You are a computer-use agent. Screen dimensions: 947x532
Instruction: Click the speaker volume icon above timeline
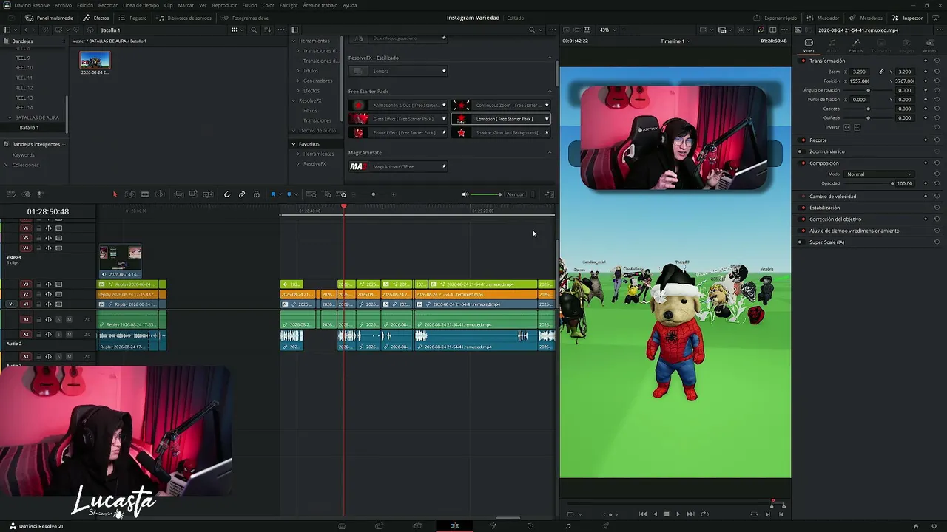click(x=465, y=194)
